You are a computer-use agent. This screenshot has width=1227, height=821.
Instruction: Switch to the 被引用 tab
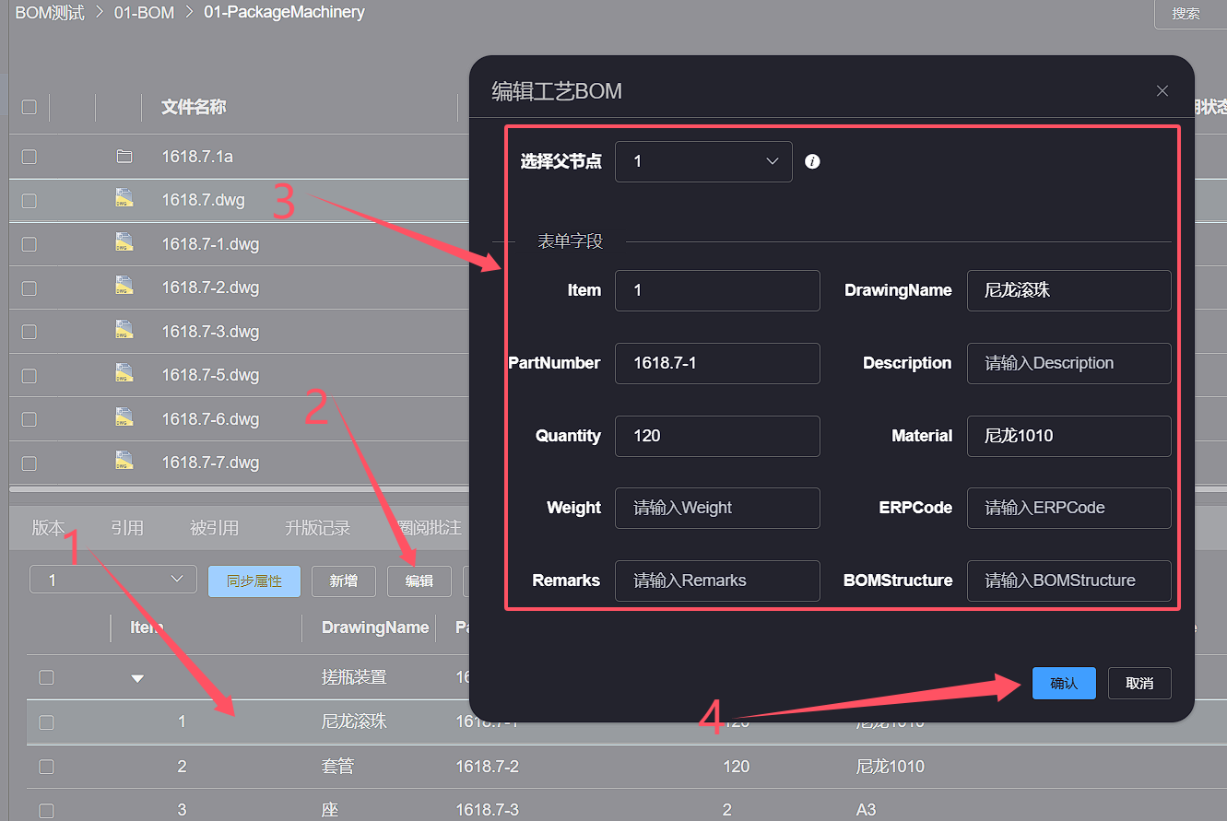click(x=214, y=528)
